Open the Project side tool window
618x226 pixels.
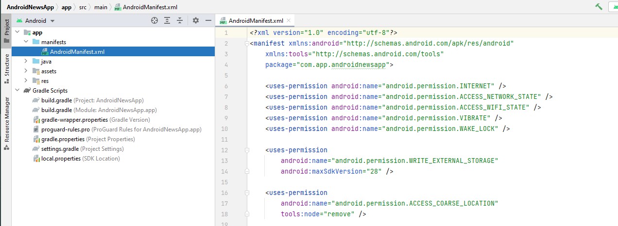pyautogui.click(x=6, y=31)
